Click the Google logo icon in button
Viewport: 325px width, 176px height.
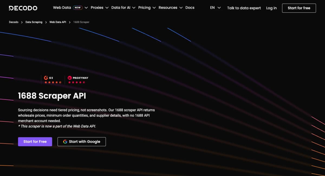coord(65,142)
